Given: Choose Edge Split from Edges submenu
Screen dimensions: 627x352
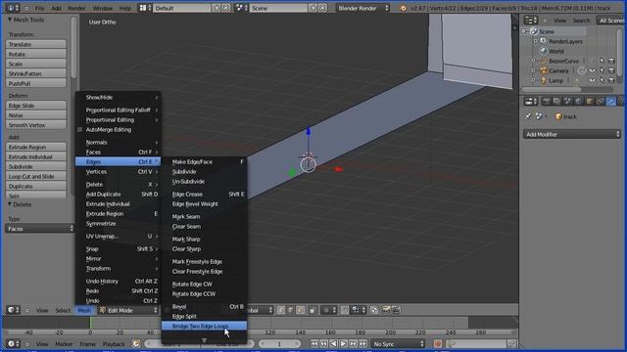Looking at the screenshot, I should (x=204, y=317).
